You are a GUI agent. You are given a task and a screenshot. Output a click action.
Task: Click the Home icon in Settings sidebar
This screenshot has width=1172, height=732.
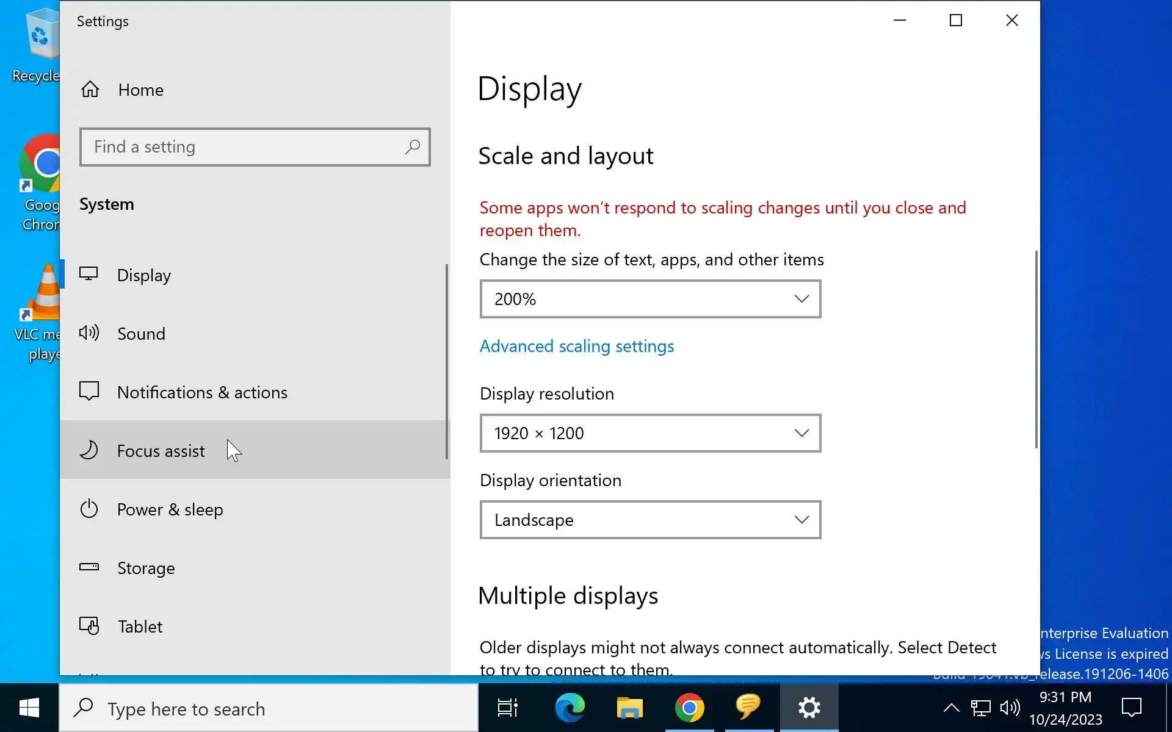click(90, 90)
